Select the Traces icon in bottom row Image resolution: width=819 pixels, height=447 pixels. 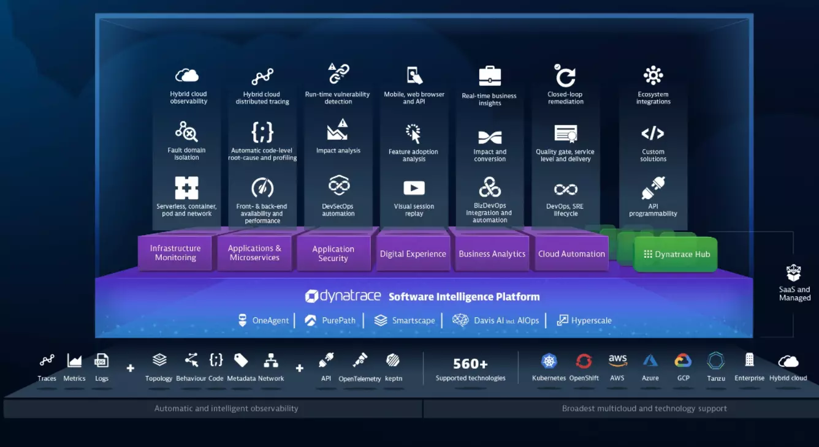point(47,360)
